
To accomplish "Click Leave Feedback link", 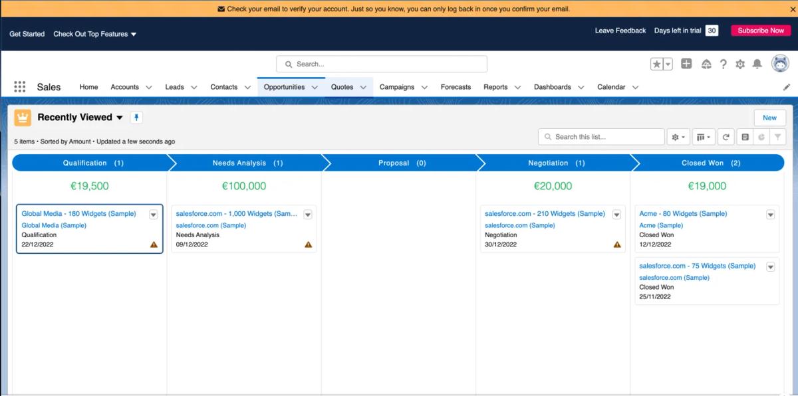I will (620, 31).
